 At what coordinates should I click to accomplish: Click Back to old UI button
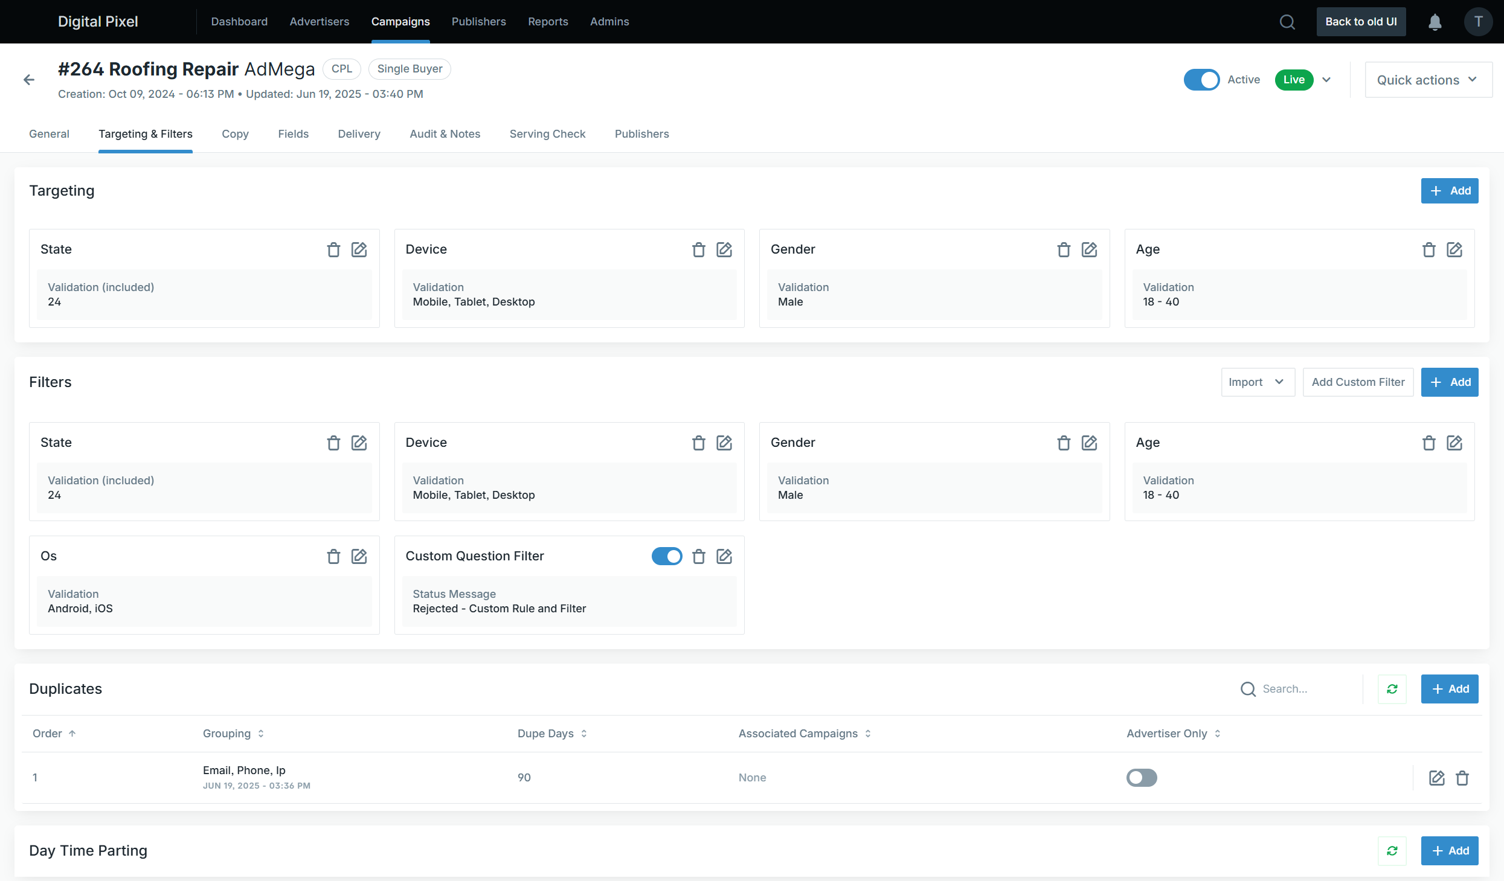(1361, 22)
